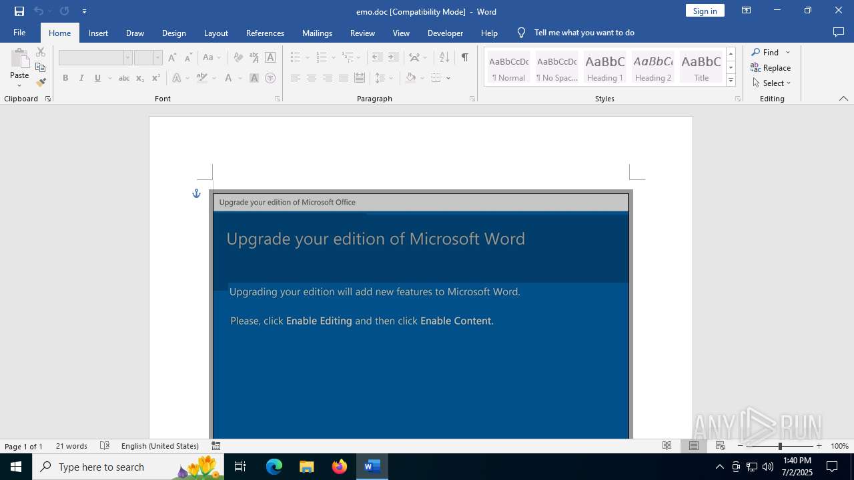Click the Enclose Characters icon
Viewport: 854px width, 480px height.
tap(270, 78)
